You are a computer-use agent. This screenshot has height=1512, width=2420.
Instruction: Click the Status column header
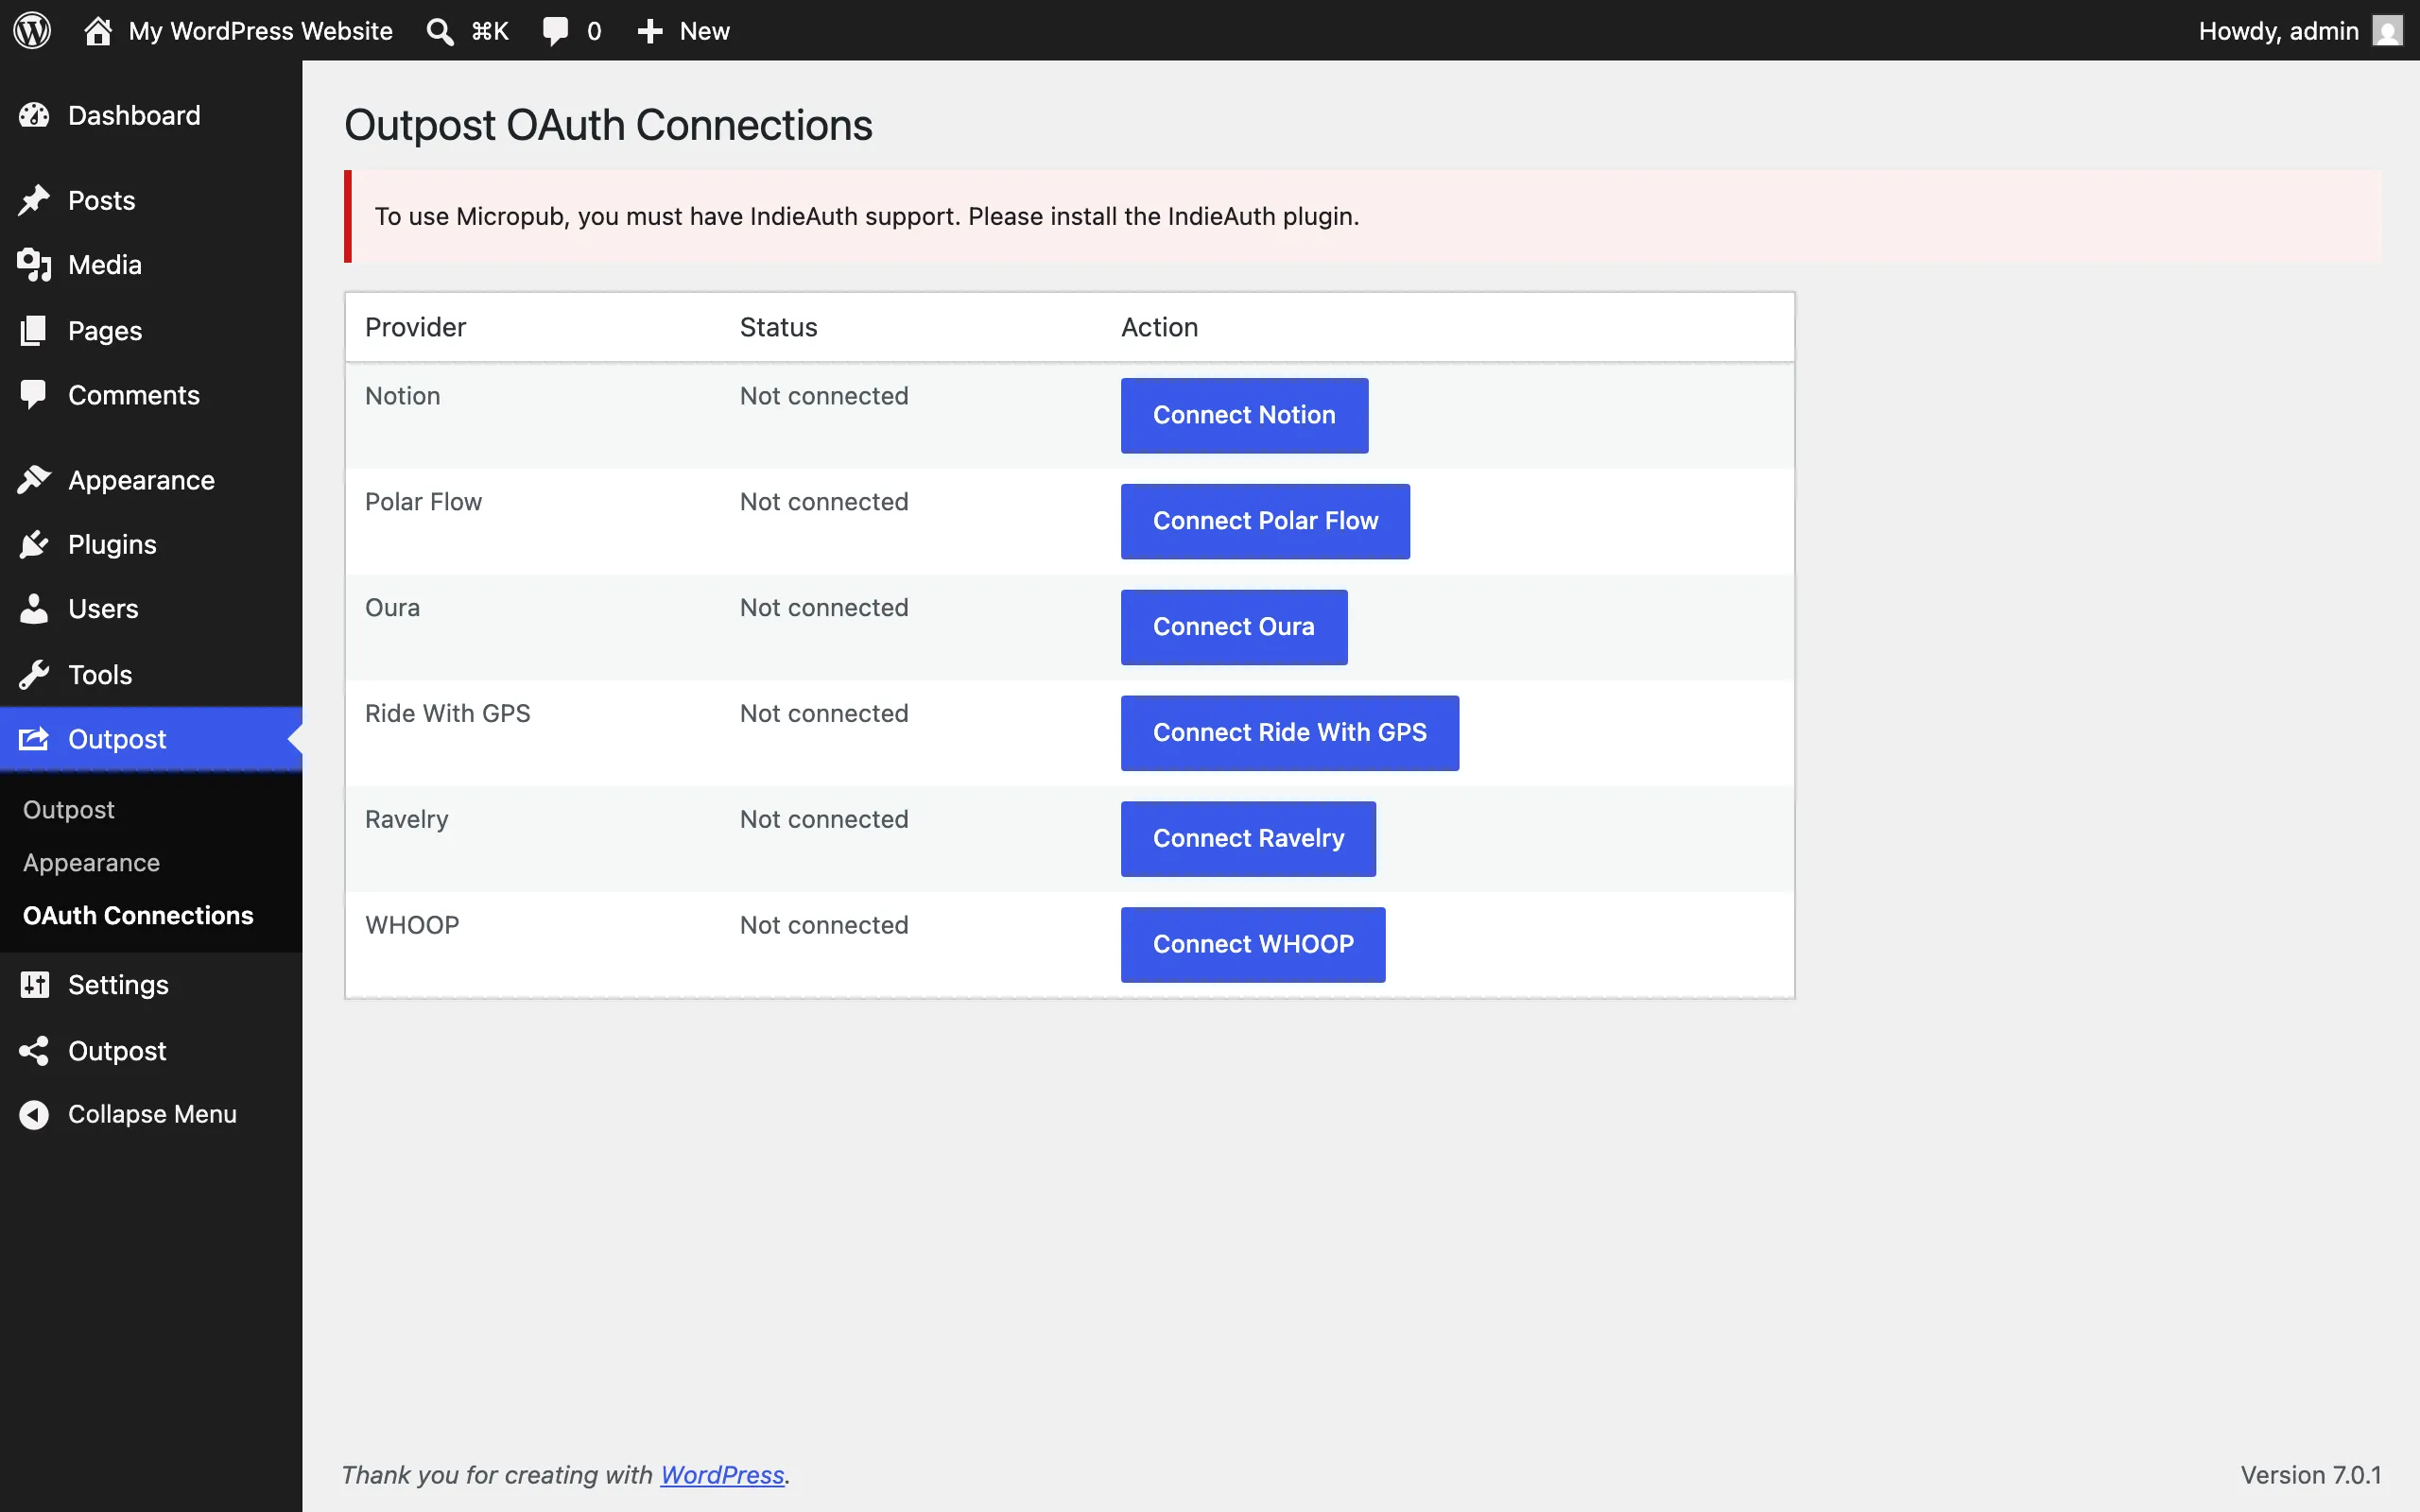pyautogui.click(x=778, y=327)
